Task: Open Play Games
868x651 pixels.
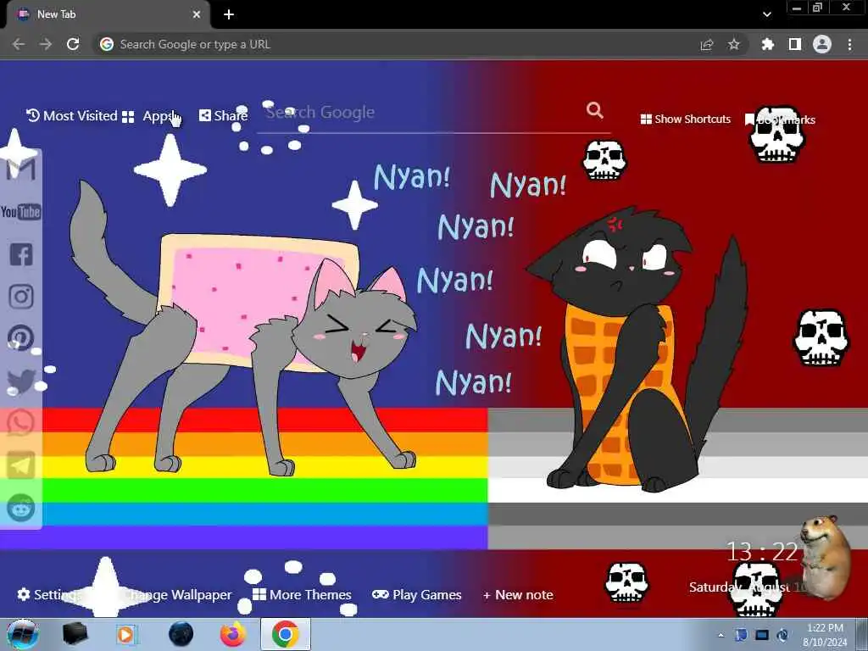Action: (x=416, y=594)
